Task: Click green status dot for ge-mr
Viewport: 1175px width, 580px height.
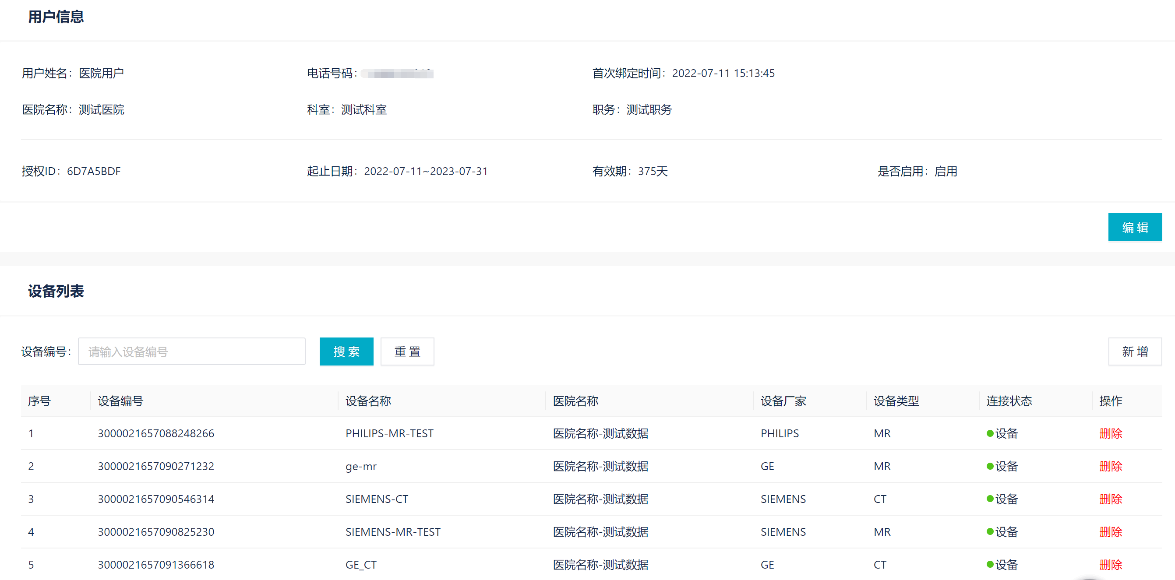Action: pyautogui.click(x=990, y=466)
